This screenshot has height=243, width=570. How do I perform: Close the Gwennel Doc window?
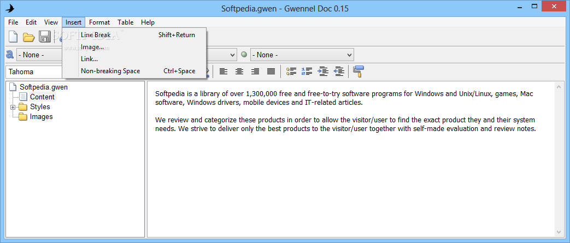tap(554, 6)
